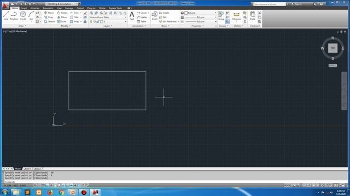Viewport: 350px width, 196px height.
Task: Select the Polyline tool
Action: click(14, 16)
